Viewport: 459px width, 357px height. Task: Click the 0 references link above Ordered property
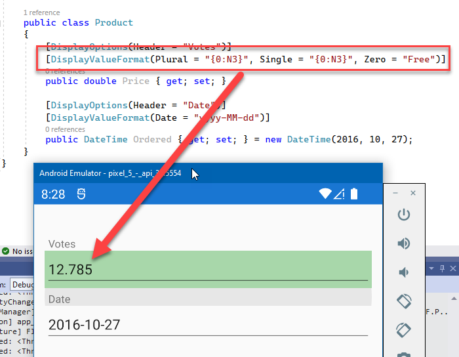[x=65, y=130]
